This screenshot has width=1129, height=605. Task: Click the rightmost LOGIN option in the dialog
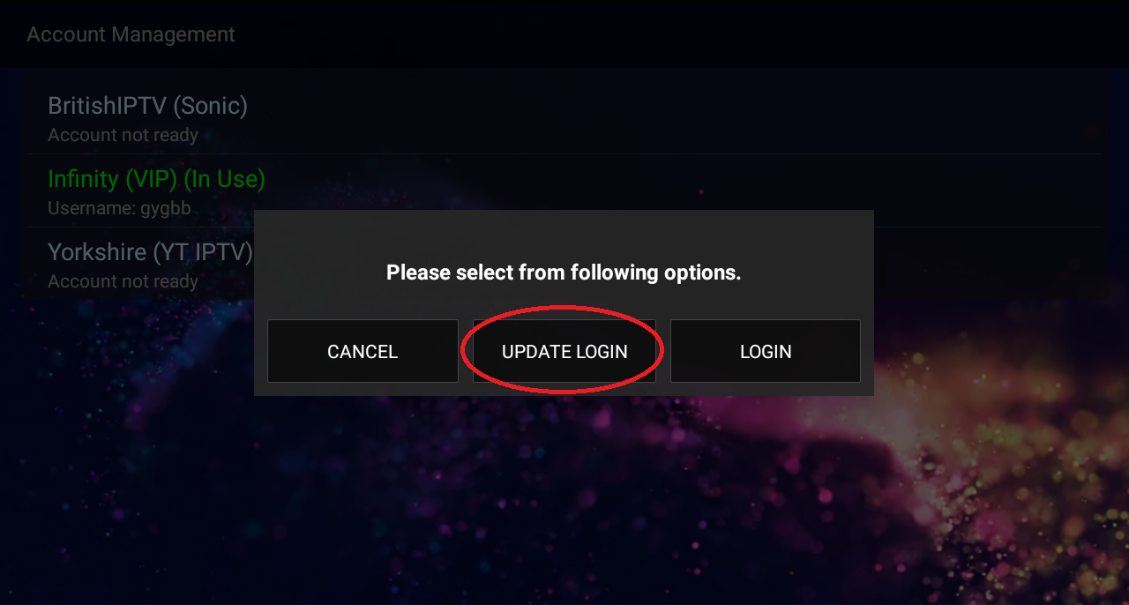point(766,351)
